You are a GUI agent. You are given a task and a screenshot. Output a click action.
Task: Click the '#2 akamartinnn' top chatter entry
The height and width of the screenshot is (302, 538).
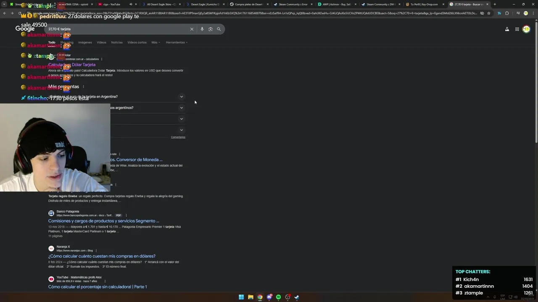point(494,286)
